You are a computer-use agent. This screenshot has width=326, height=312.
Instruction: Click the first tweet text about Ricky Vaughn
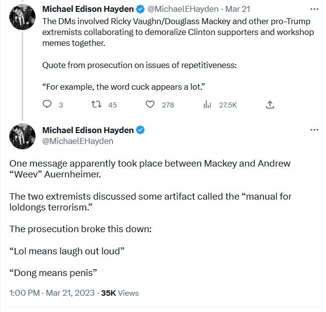[178, 32]
